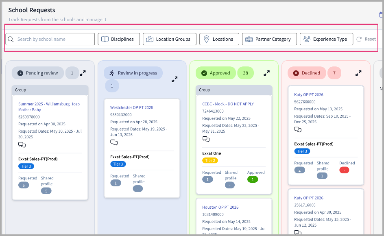Click the ID text 5269378000
The height and width of the screenshot is (236, 384).
pyautogui.click(x=29, y=117)
